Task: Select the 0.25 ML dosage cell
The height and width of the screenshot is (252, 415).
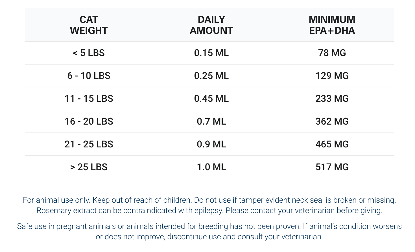Action: pyautogui.click(x=211, y=76)
